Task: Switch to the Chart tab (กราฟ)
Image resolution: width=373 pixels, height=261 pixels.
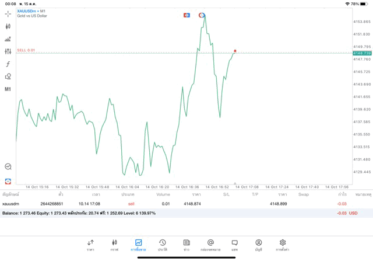Action: pyautogui.click(x=114, y=245)
